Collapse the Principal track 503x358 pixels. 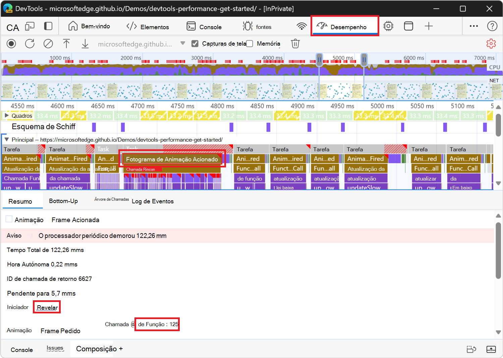coord(6,139)
